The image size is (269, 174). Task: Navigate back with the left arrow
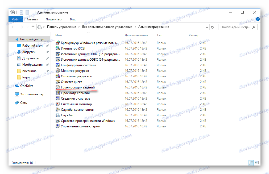(x=13, y=27)
